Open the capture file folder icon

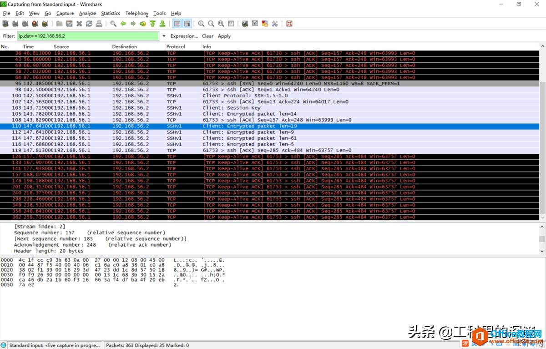(x=60, y=24)
